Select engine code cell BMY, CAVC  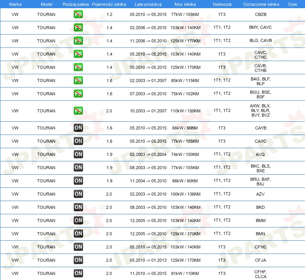pyautogui.click(x=261, y=27)
